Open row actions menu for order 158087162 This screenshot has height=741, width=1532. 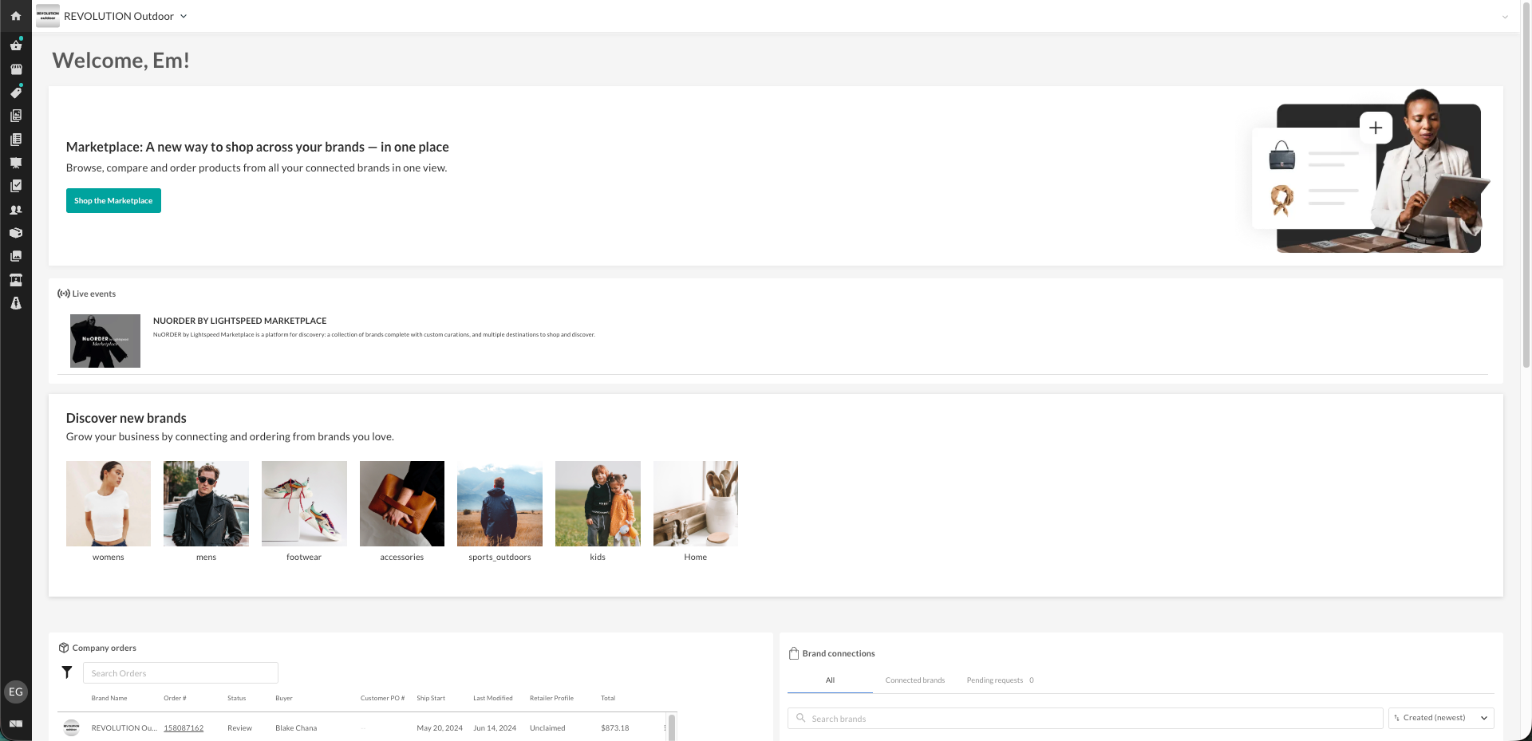pos(665,727)
